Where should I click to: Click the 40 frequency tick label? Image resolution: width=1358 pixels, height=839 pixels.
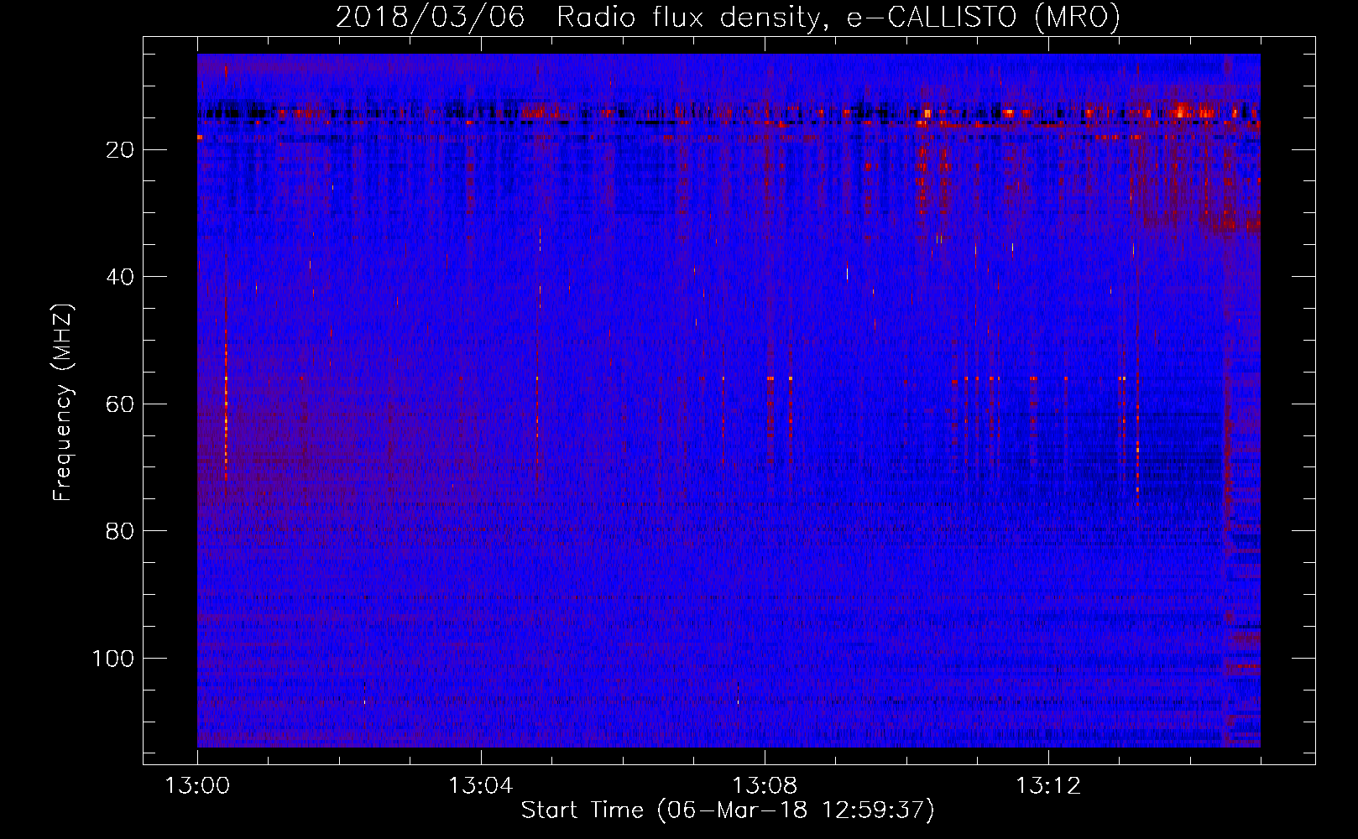pos(120,277)
